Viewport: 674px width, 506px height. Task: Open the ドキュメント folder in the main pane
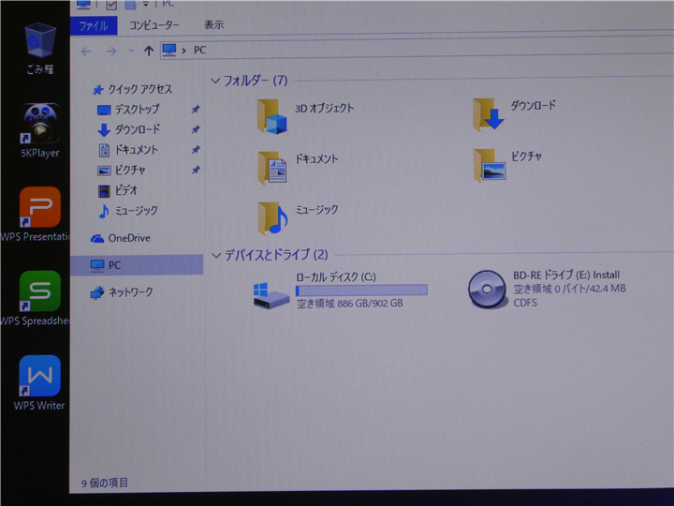pyautogui.click(x=271, y=168)
